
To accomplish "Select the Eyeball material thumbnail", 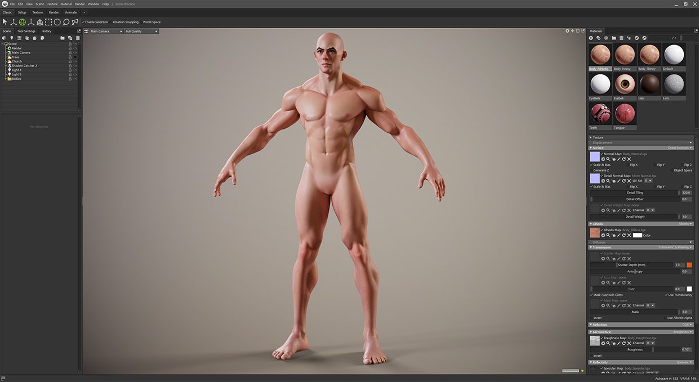I will (625, 84).
